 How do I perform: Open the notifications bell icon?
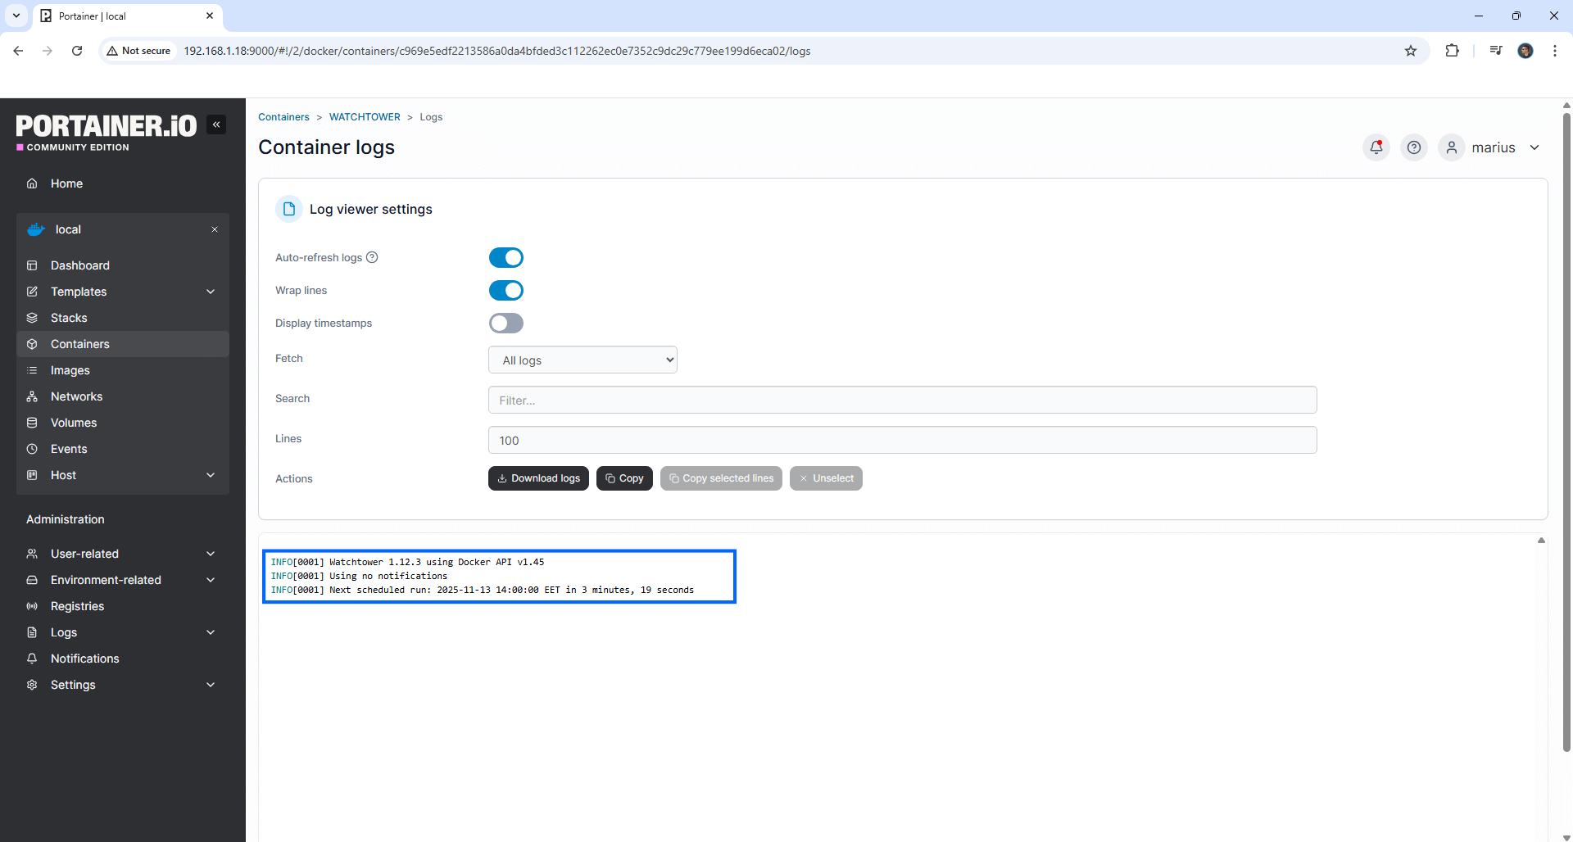tap(1376, 147)
